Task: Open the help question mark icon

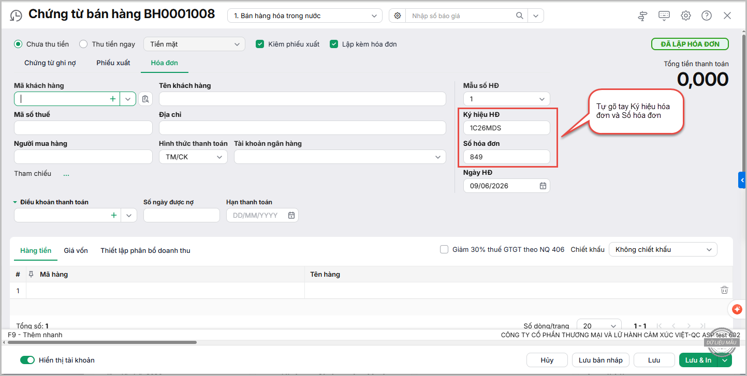Action: [x=707, y=16]
